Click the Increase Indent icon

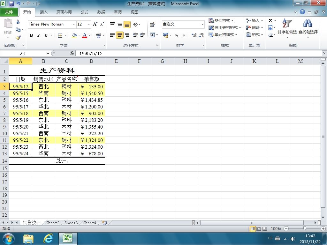click(142, 35)
